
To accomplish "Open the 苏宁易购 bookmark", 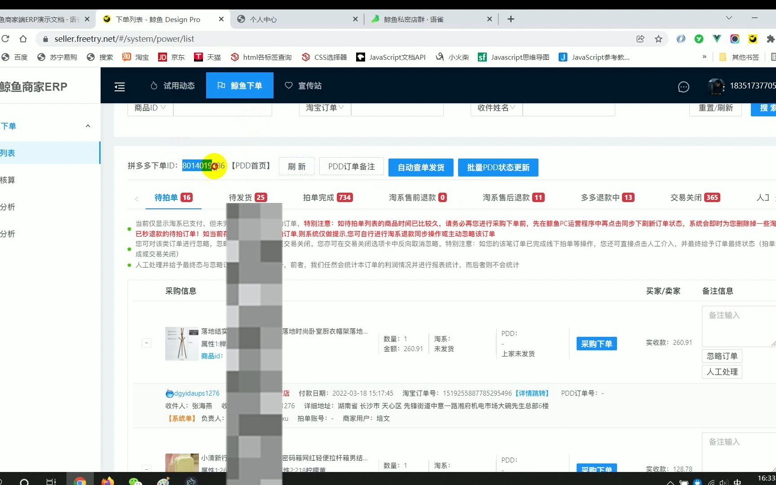I will click(x=57, y=57).
